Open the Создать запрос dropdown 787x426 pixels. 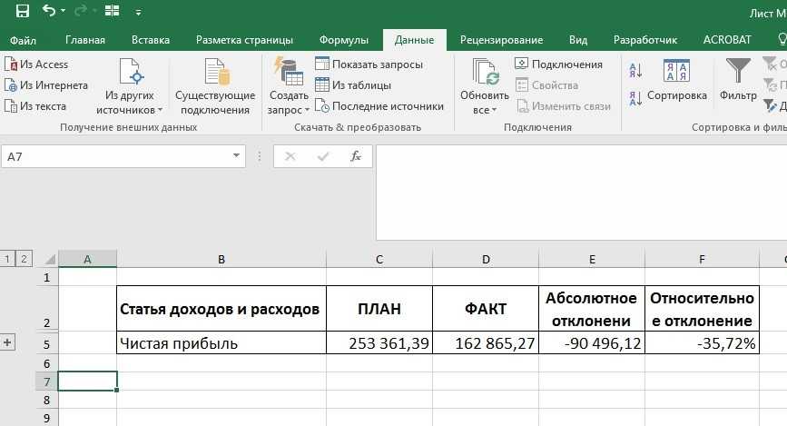289,102
